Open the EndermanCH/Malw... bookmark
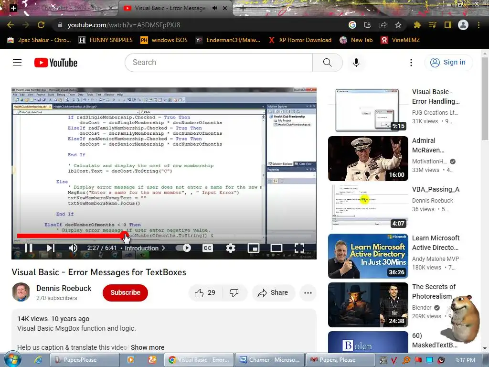 coord(228,40)
